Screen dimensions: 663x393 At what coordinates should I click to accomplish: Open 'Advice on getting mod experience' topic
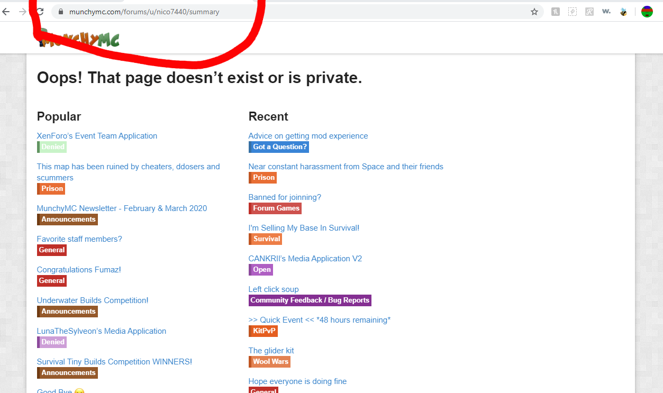308,136
